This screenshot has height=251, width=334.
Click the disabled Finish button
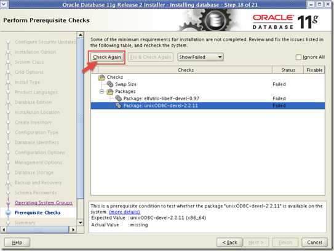(x=285, y=242)
